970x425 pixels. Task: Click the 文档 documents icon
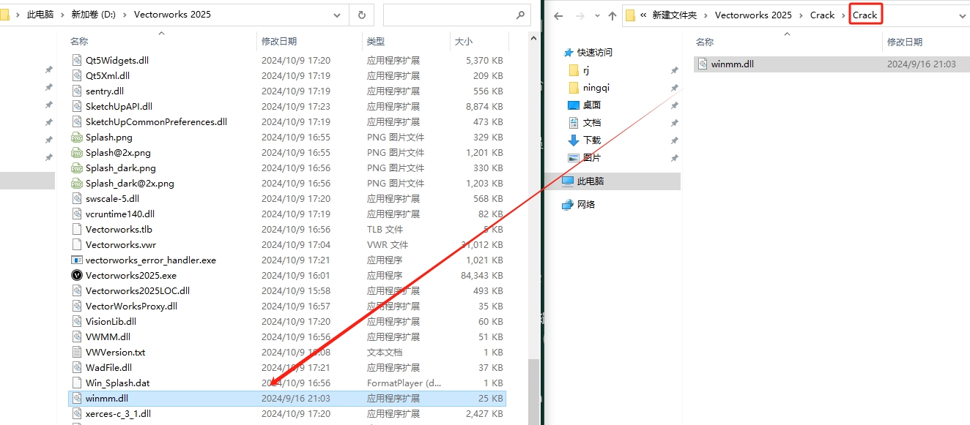[574, 123]
